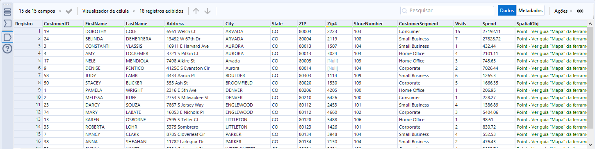Screen dimensions: 595x149
Task: Select the 27828.72 spend cell
Action: (x=498, y=38)
